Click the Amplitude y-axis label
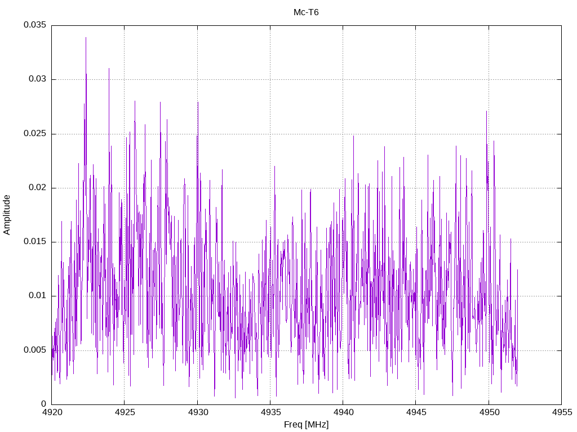 (7, 215)
